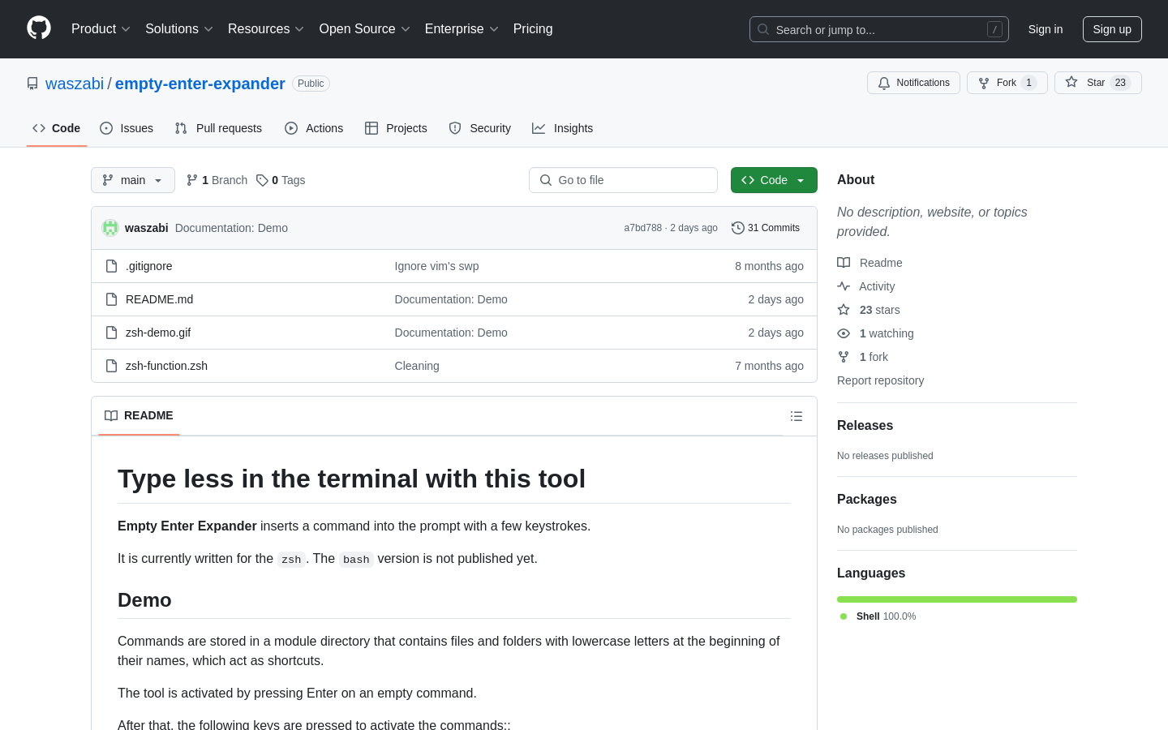The width and height of the screenshot is (1168, 730).
Task: Switch to the Code tab
Action: pos(57,128)
